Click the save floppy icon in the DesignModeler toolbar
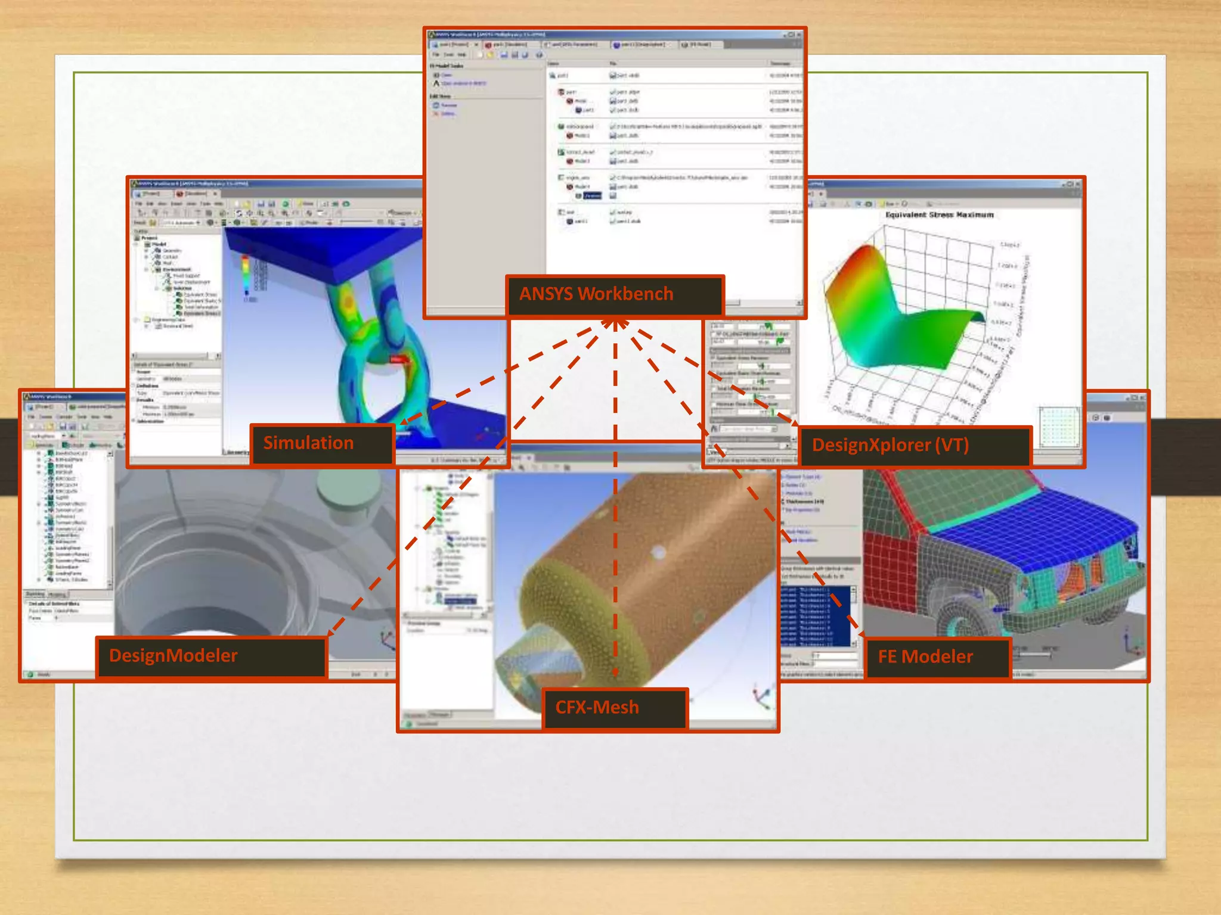The height and width of the screenshot is (915, 1221). pos(62,427)
